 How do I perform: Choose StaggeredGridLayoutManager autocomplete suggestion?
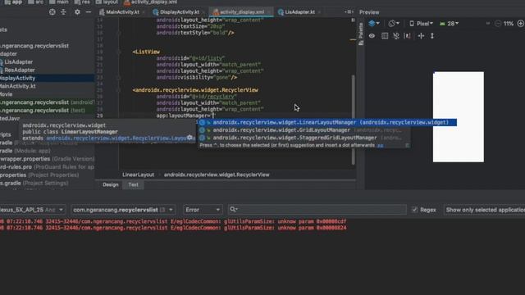pos(304,138)
